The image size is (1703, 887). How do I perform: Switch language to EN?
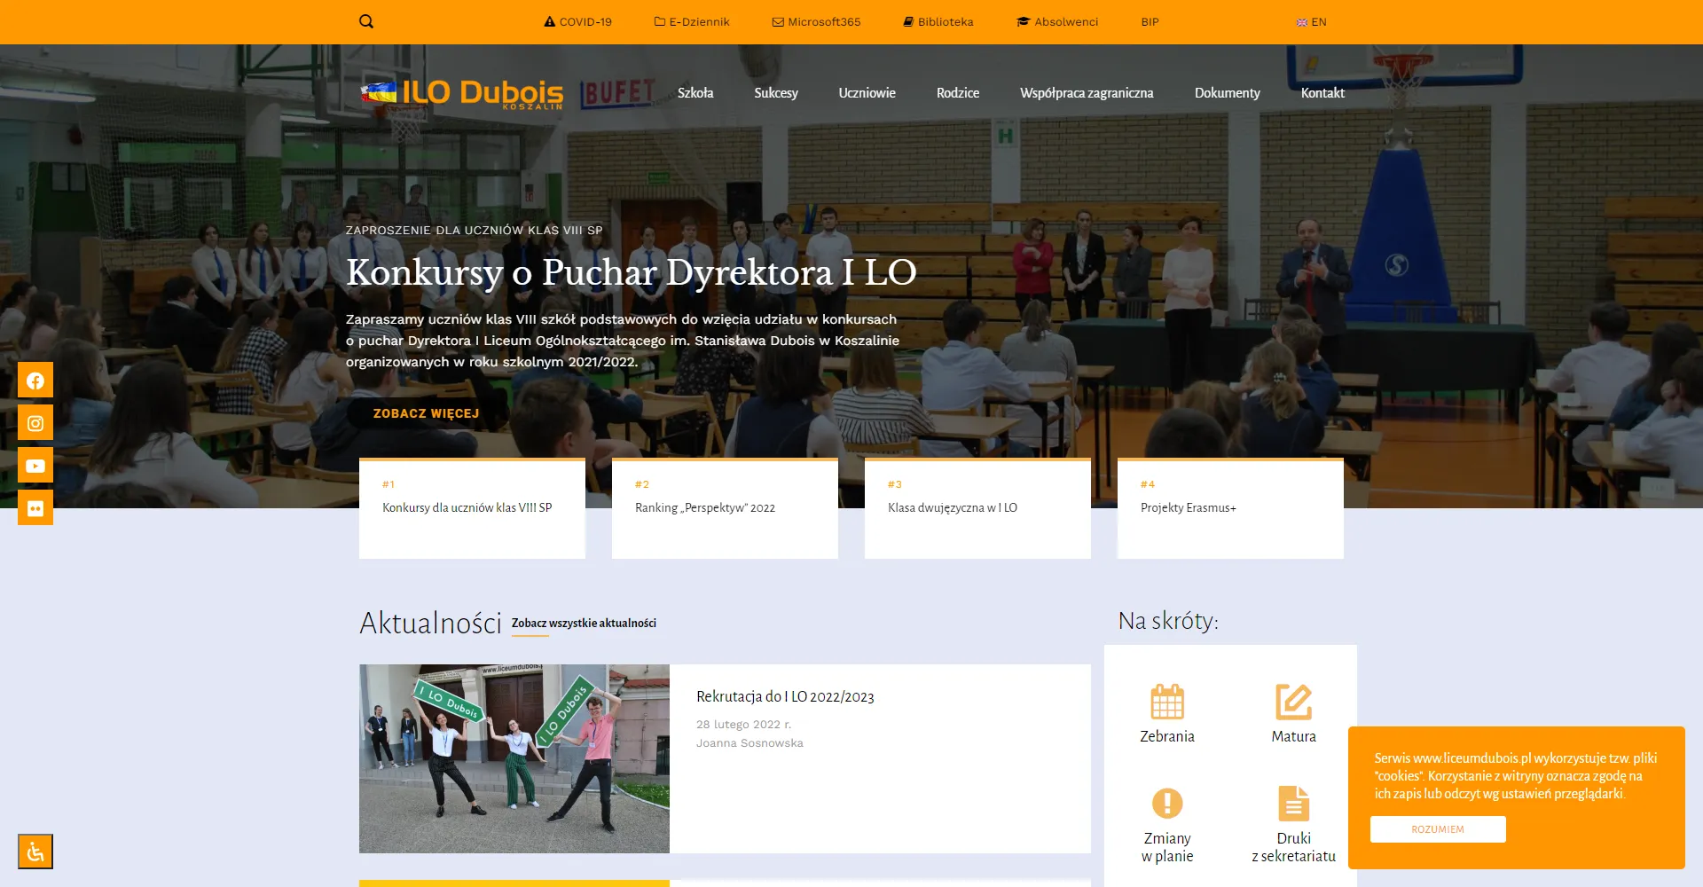(1312, 22)
